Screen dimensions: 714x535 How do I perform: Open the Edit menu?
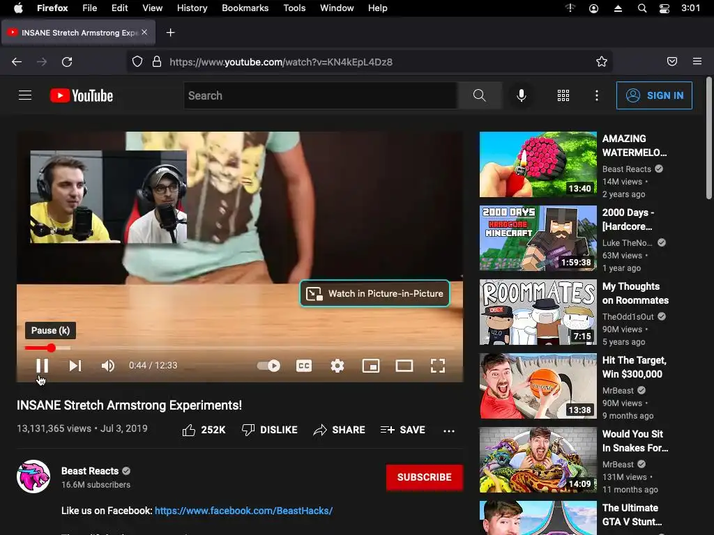(119, 8)
